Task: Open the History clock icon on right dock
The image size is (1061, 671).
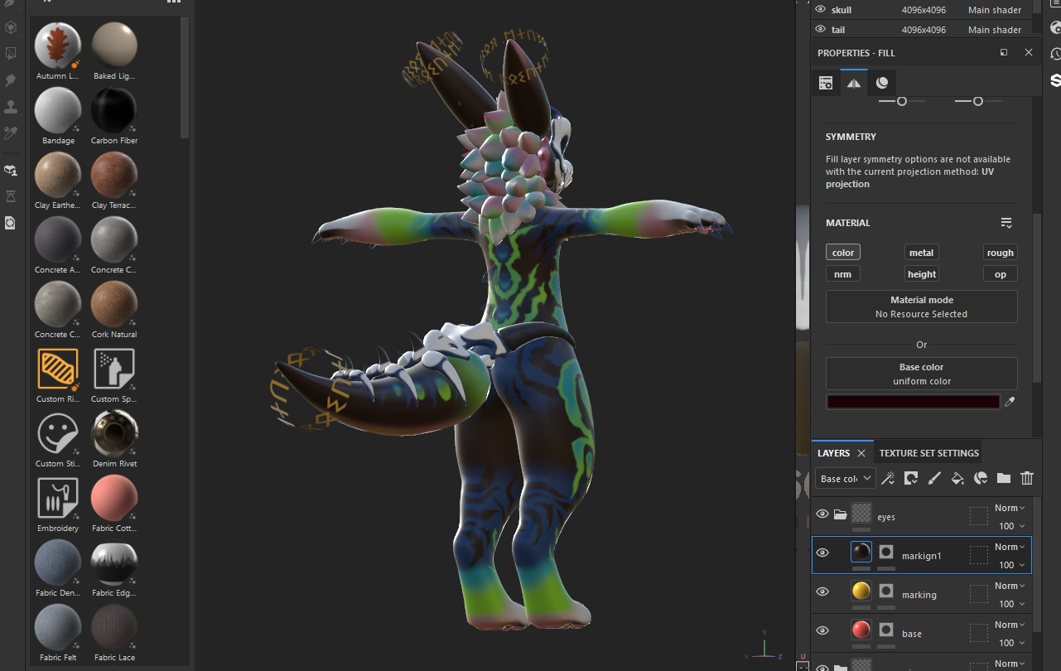Action: (x=1055, y=54)
